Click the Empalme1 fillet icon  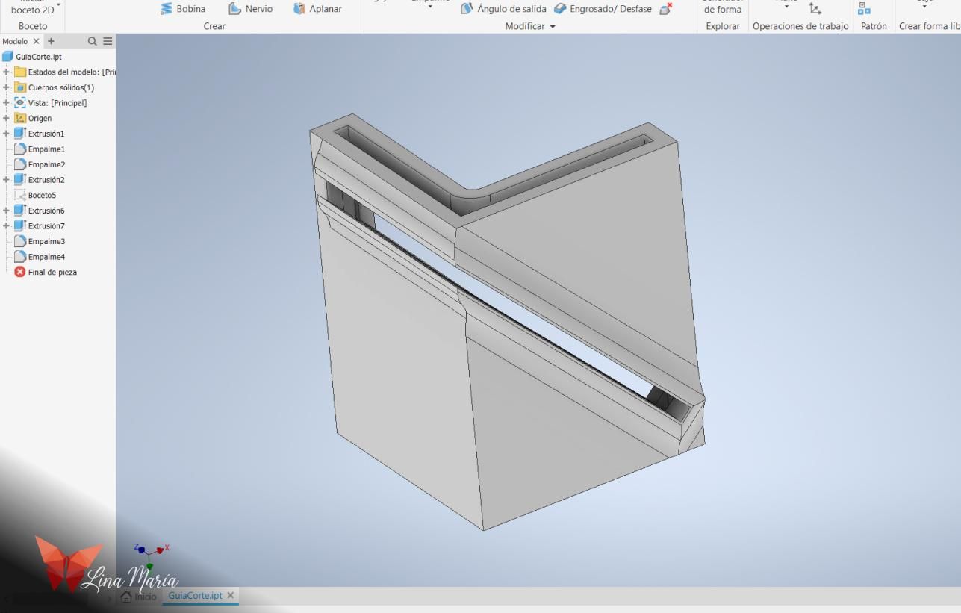coord(20,149)
